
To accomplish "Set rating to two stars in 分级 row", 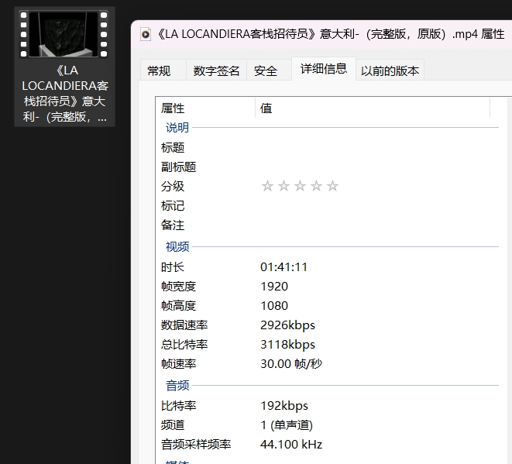I will coord(283,186).
